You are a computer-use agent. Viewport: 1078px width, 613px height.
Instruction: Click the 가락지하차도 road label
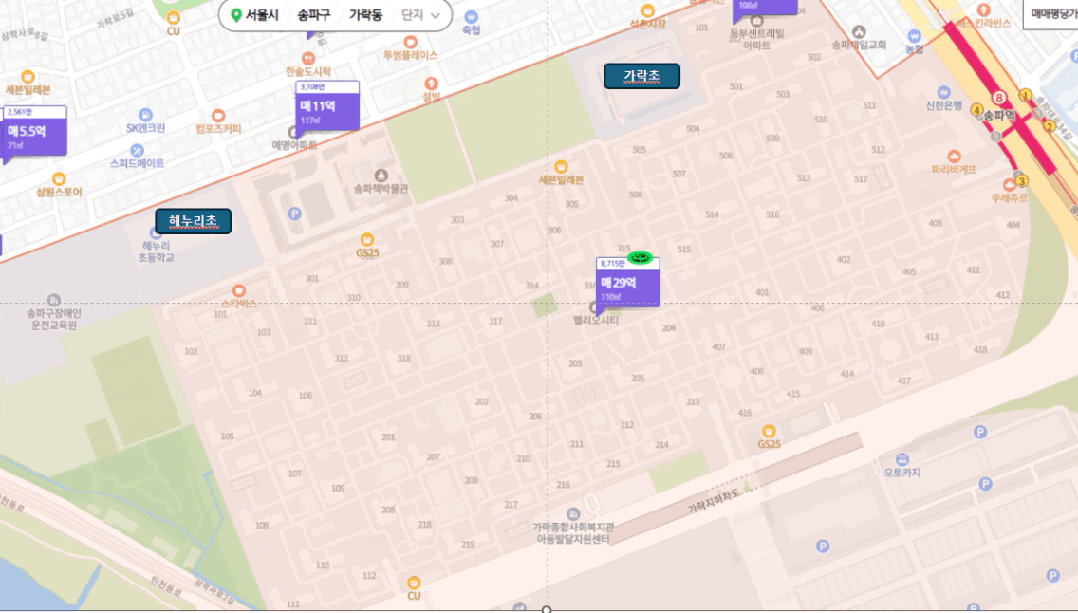pyautogui.click(x=714, y=501)
